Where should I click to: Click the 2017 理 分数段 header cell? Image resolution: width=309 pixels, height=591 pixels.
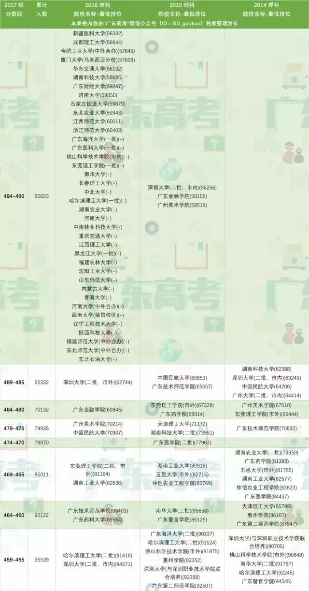(x=14, y=10)
